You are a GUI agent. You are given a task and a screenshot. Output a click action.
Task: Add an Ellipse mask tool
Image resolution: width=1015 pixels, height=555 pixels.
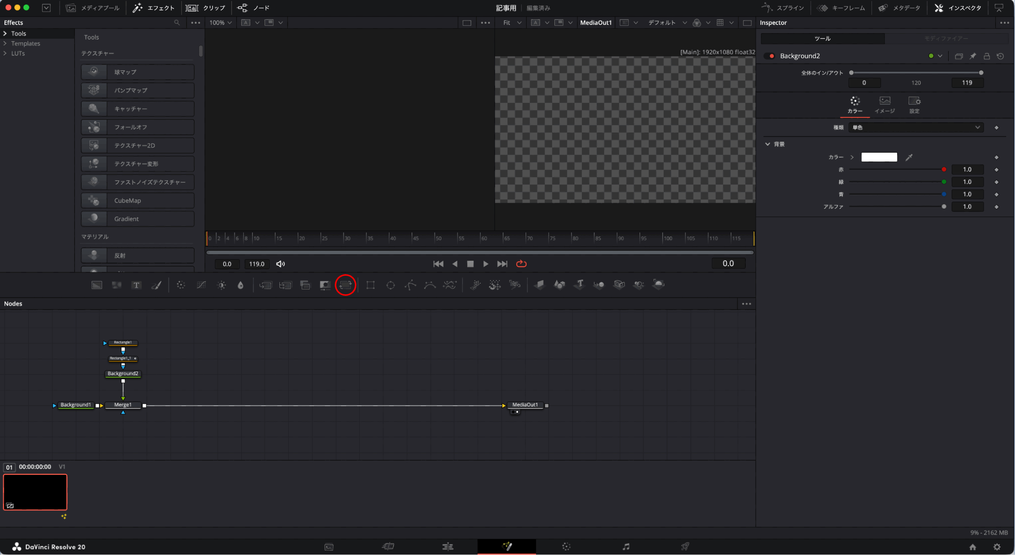pyautogui.click(x=391, y=285)
